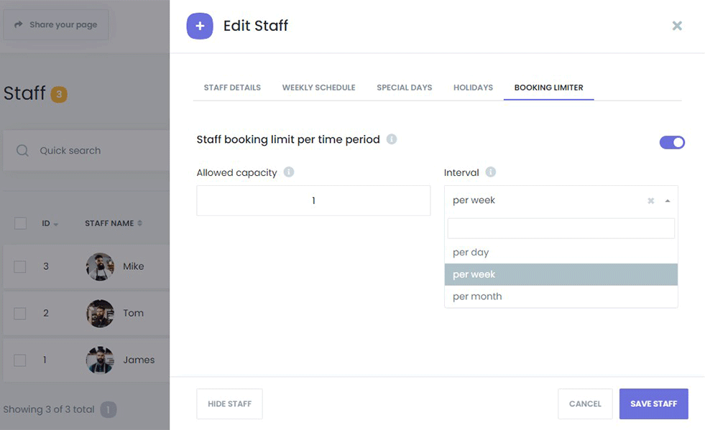The height and width of the screenshot is (430, 705).
Task: Open the Holidays tab
Action: (473, 88)
